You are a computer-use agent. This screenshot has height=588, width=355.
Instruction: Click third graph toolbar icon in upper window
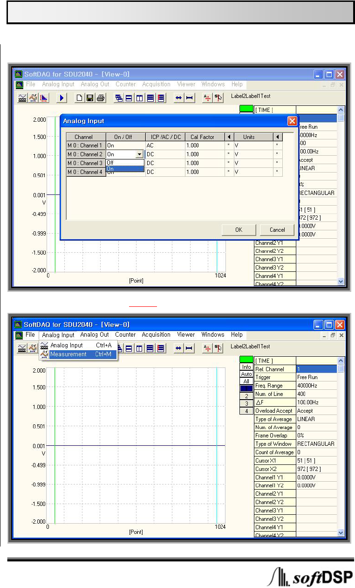click(x=43, y=97)
